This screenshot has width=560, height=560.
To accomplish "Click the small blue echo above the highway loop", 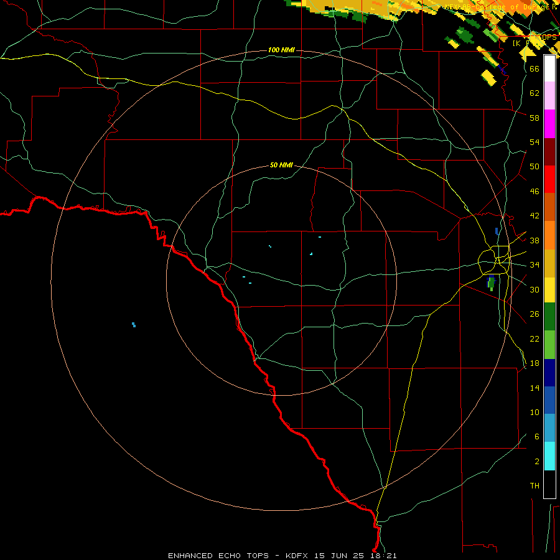I will (497, 231).
